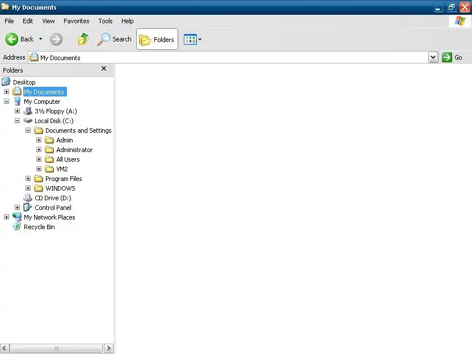Open the Edit menu
472x354 pixels.
tap(28, 21)
